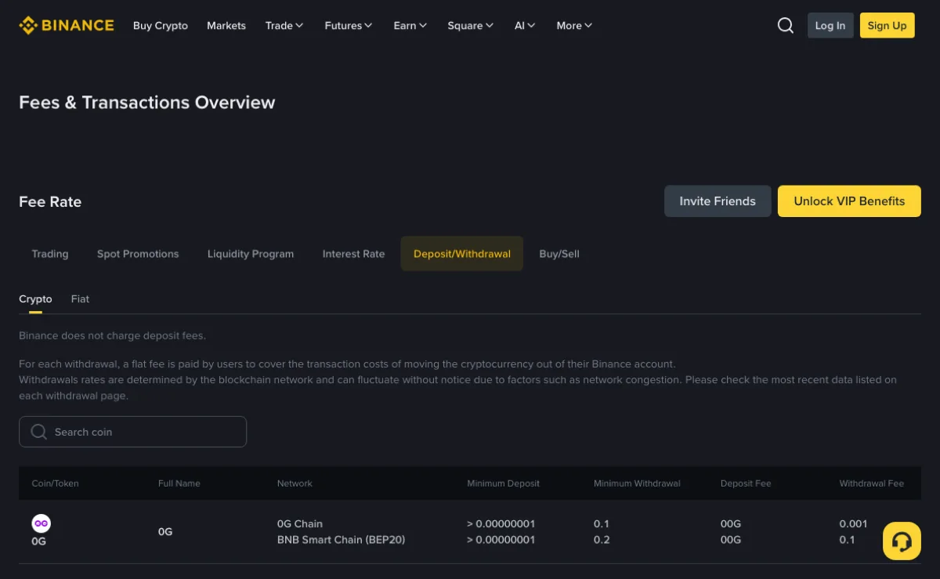
Task: Click the 0G Chain network entry
Action: (x=300, y=523)
